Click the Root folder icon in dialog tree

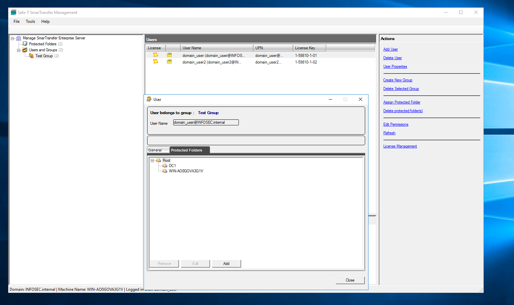click(x=158, y=160)
